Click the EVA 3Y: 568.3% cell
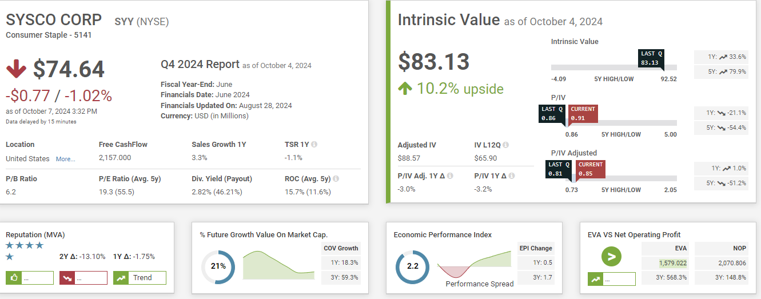The width and height of the screenshot is (761, 299). pos(666,277)
